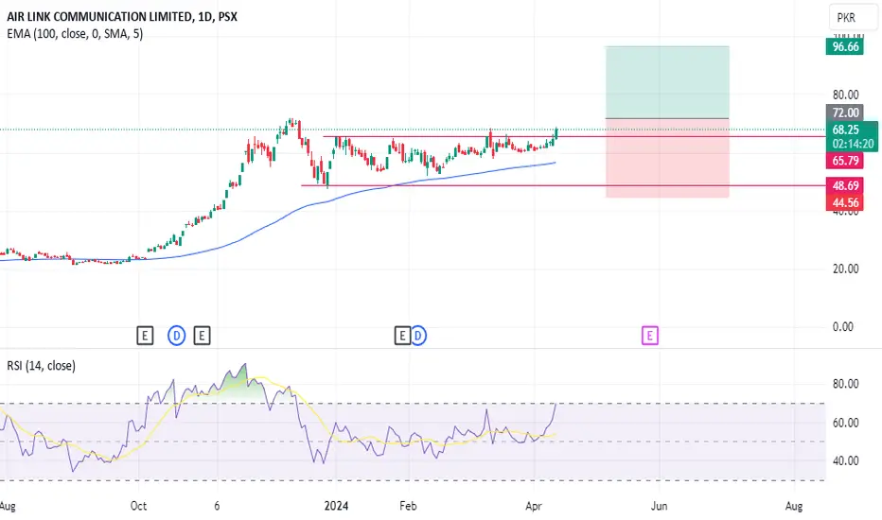Select the red stop-loss zone of the long position
882x520 pixels.
[667, 158]
